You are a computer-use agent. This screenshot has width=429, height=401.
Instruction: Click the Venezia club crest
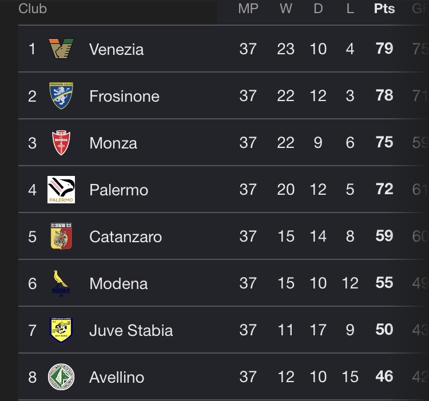point(61,49)
